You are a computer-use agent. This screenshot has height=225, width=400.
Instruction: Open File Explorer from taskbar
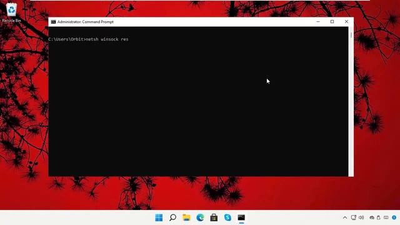186,217
